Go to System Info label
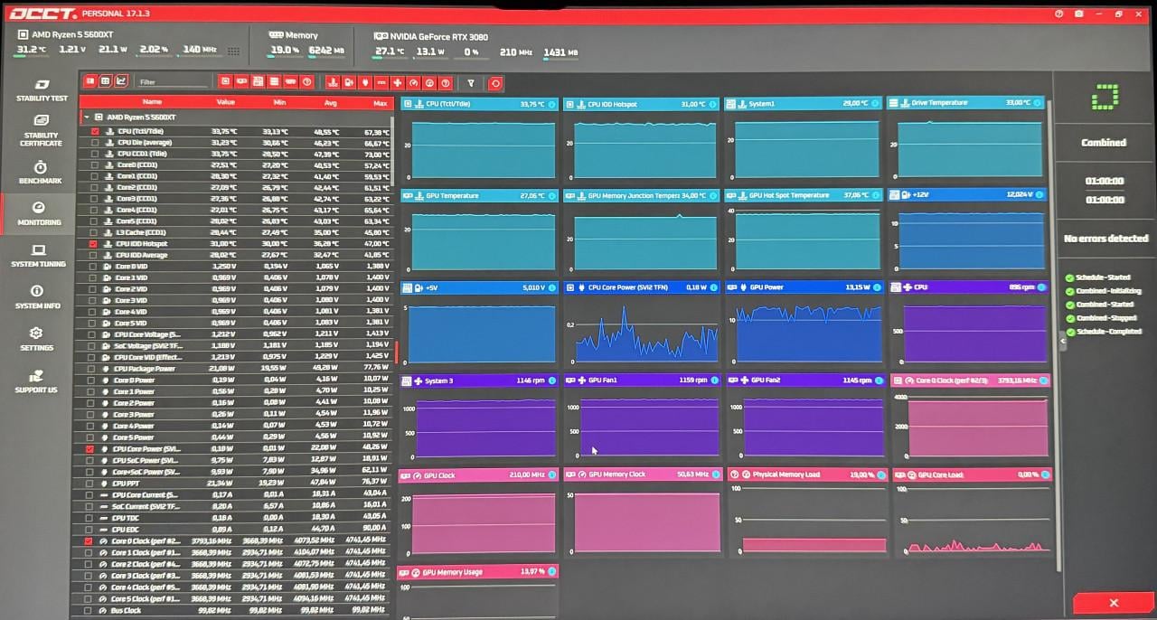 click(37, 305)
